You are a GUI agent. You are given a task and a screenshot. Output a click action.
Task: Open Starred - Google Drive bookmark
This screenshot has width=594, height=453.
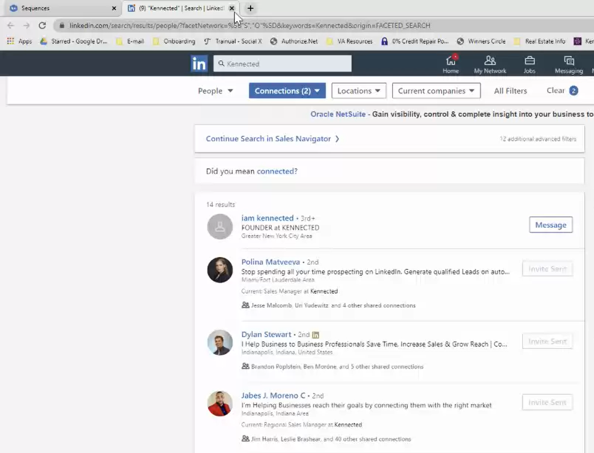click(x=73, y=41)
